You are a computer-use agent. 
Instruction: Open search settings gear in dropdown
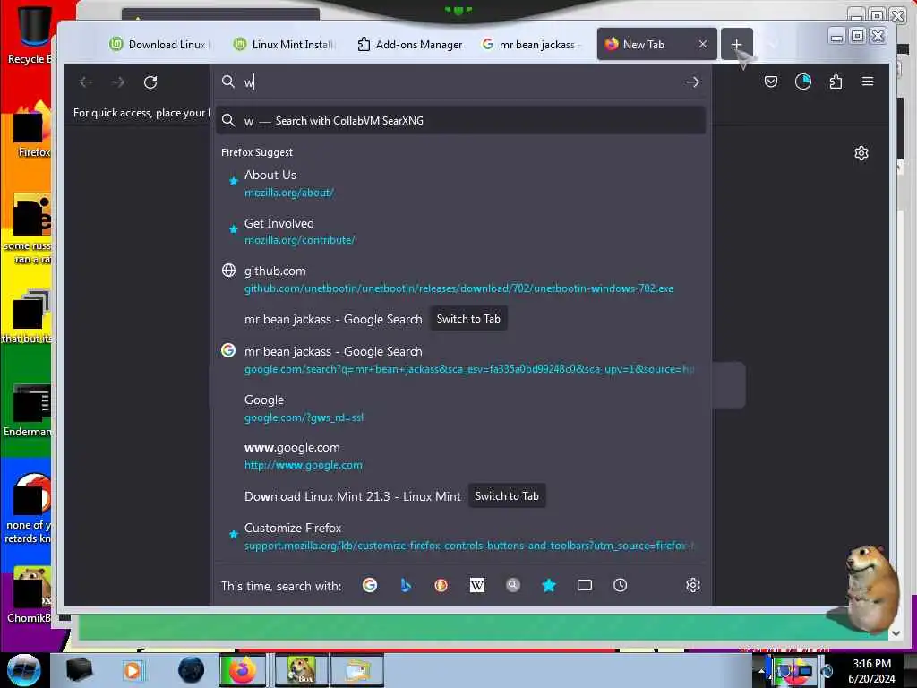coord(693,585)
